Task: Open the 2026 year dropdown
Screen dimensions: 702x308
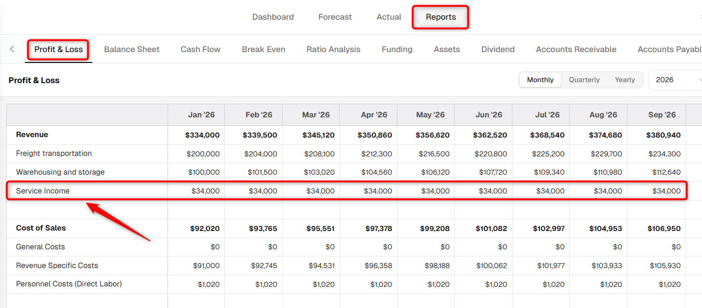Action: (x=676, y=80)
